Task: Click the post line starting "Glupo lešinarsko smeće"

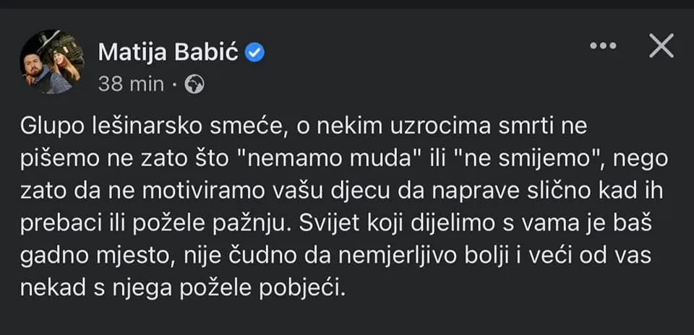Action: (303, 127)
